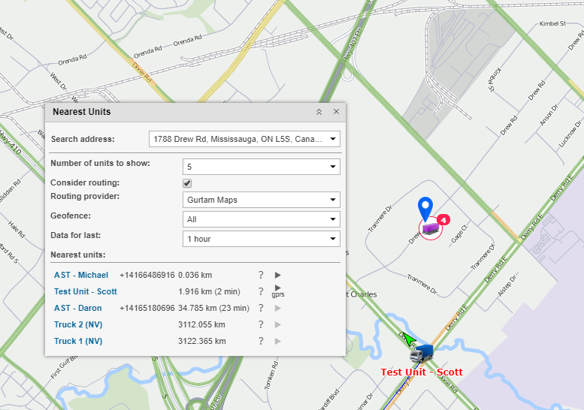Uncheck the Consider routing checkbox
584x410 pixels.
(187, 183)
